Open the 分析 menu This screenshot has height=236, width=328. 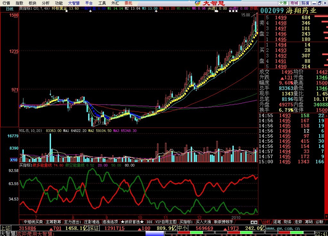coord(46,3)
